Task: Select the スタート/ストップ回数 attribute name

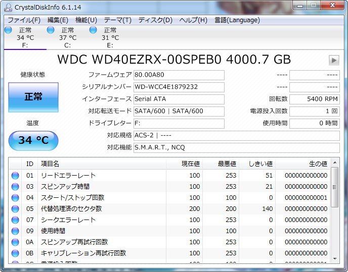Action: 72,198
